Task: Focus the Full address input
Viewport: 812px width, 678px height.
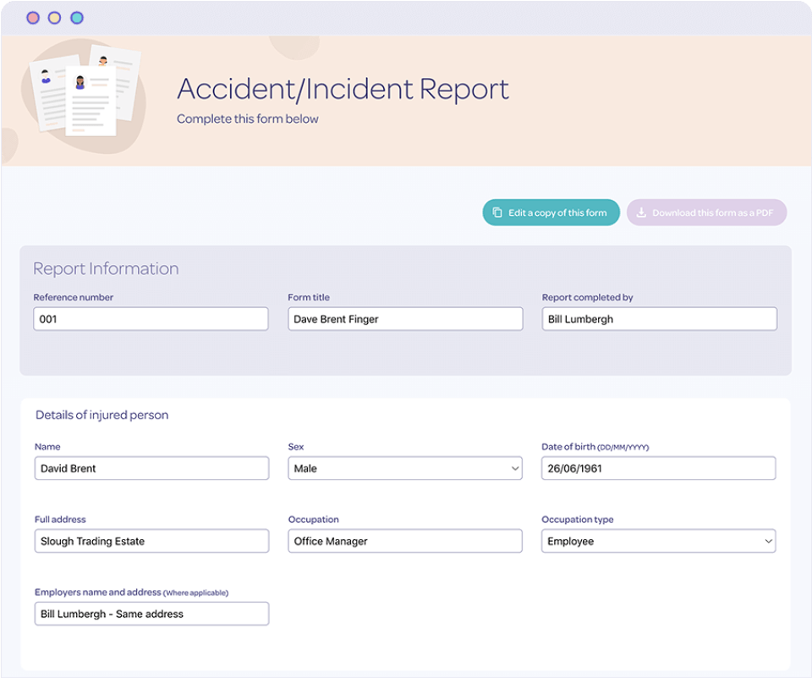Action: coord(151,542)
